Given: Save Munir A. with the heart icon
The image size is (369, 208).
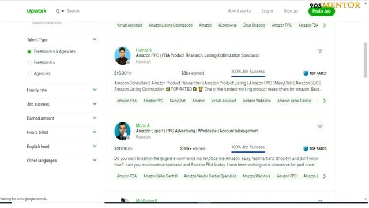Looking at the screenshot, I should [x=320, y=127].
